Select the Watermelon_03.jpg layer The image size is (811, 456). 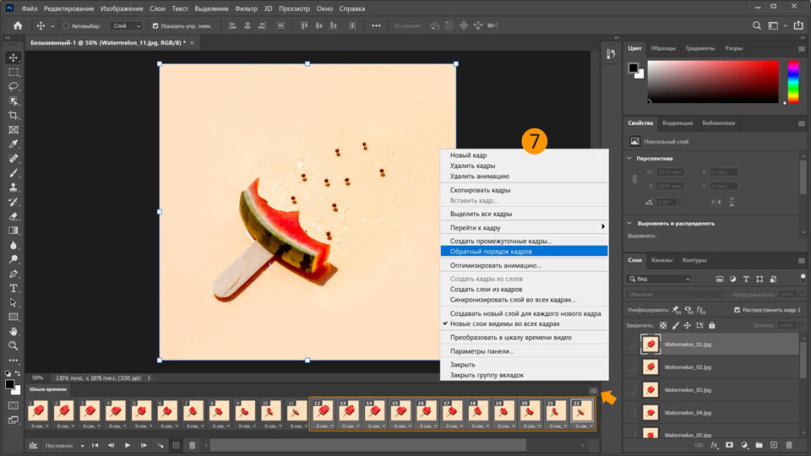pyautogui.click(x=689, y=390)
